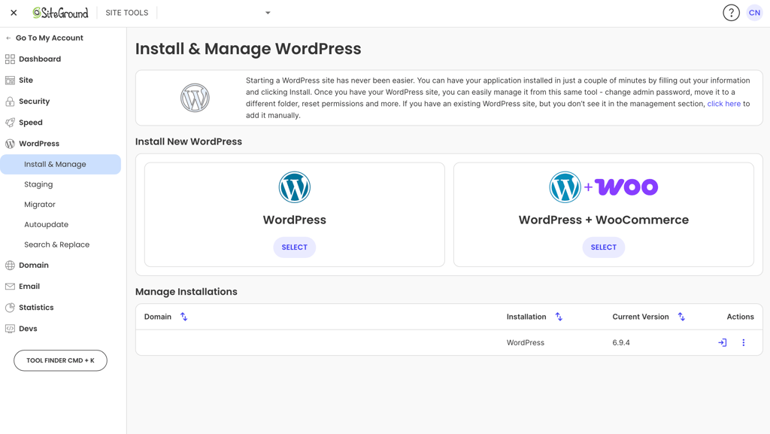
Task: Sort by Current Version column arrows
Action: click(x=681, y=317)
